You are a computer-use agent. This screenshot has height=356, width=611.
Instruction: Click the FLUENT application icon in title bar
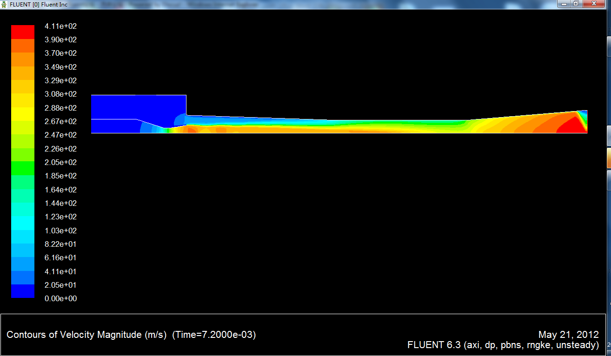point(4,4)
